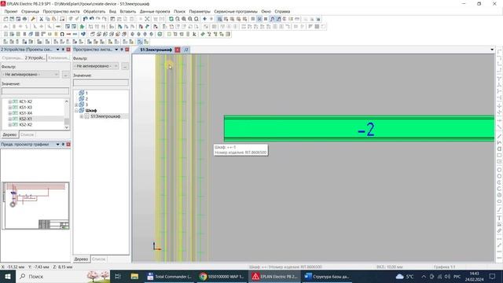Select the green -2 part in 3D view
The image size is (503, 283).
click(358, 129)
